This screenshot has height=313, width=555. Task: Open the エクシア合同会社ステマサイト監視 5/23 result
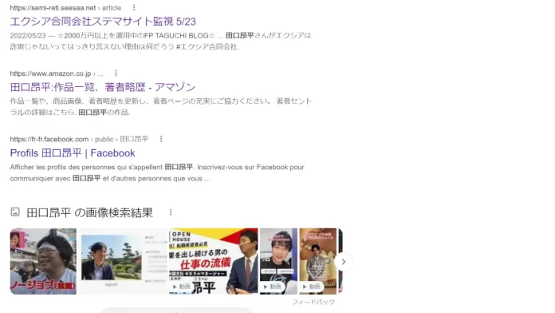[x=103, y=22]
